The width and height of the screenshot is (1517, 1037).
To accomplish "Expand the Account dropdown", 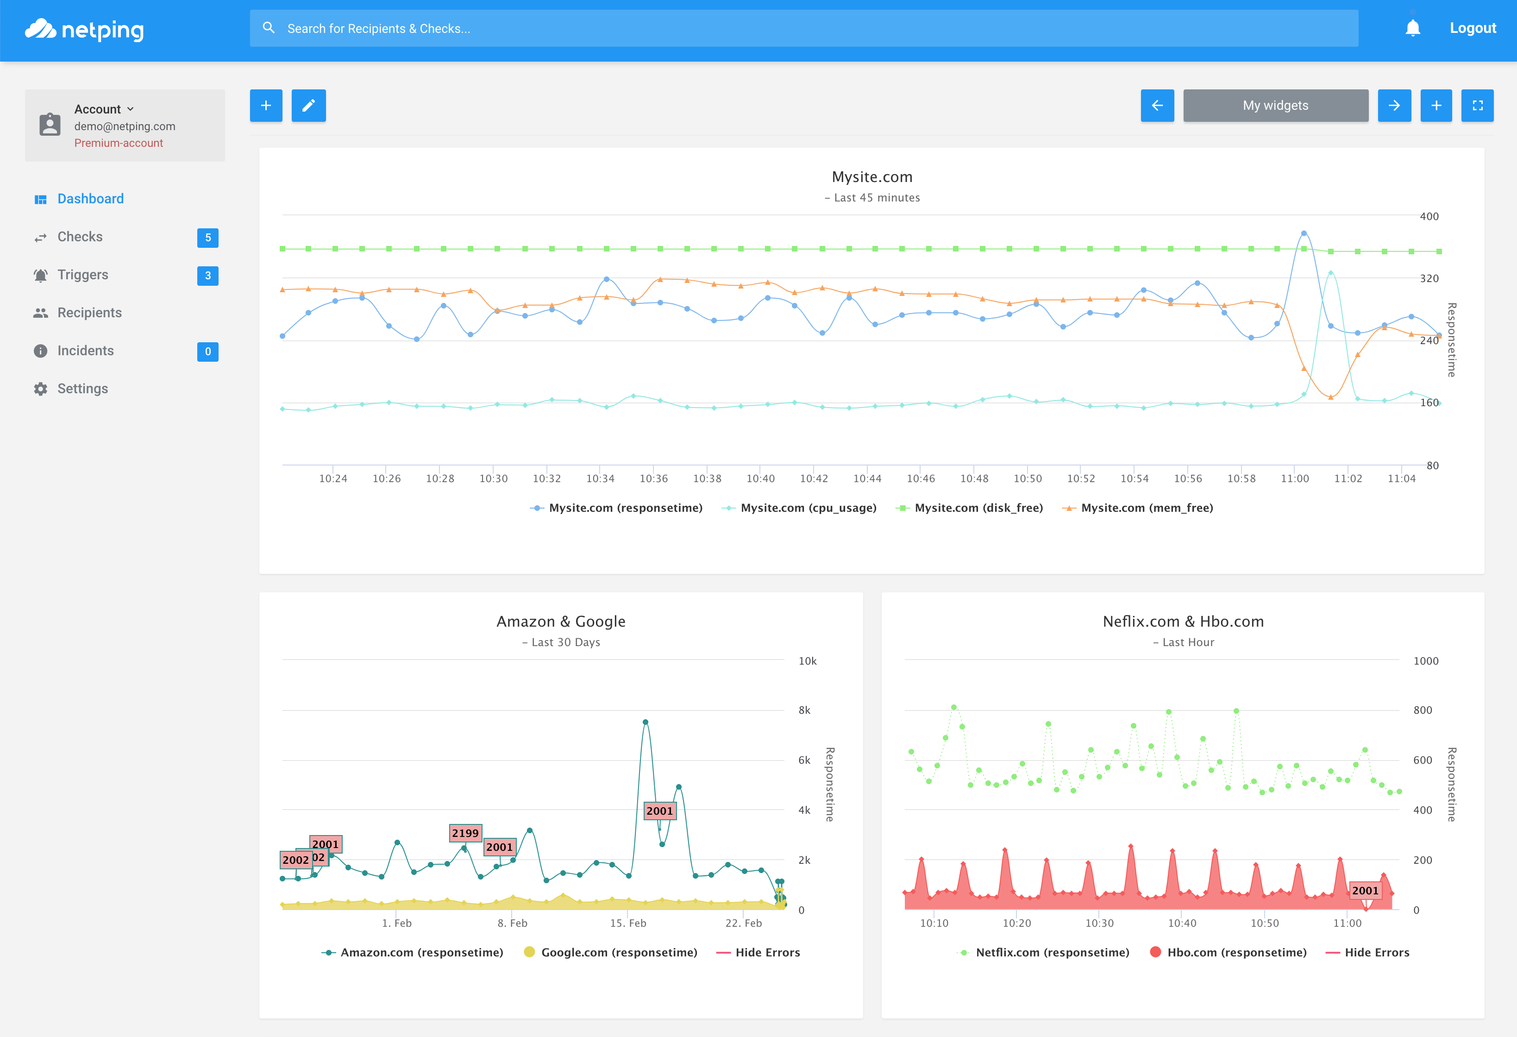I will [105, 109].
